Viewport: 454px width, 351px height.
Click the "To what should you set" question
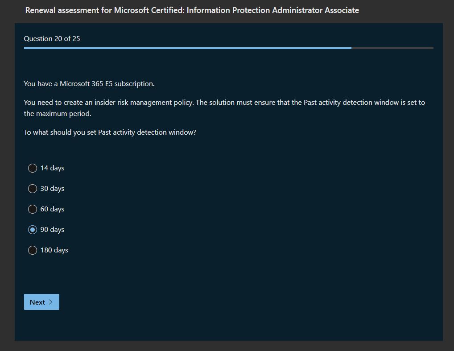click(110, 132)
